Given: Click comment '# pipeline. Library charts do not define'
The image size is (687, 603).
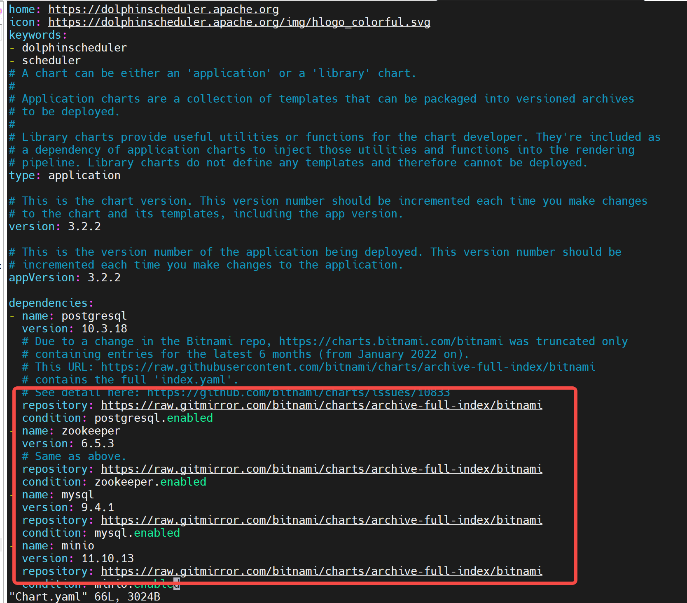Looking at the screenshot, I should 298,163.
